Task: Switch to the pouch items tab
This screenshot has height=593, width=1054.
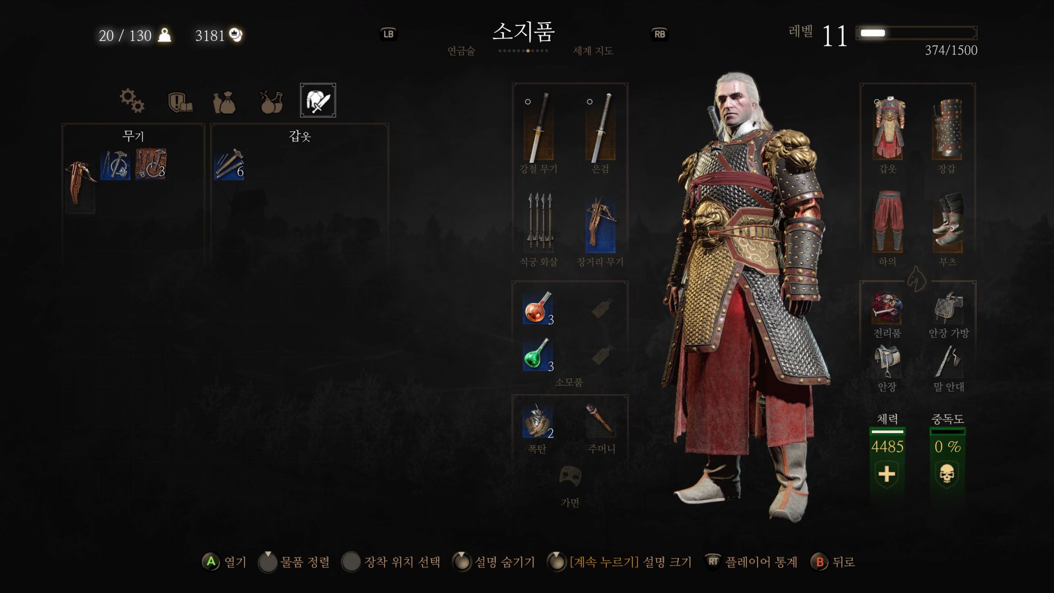Action: click(x=225, y=102)
